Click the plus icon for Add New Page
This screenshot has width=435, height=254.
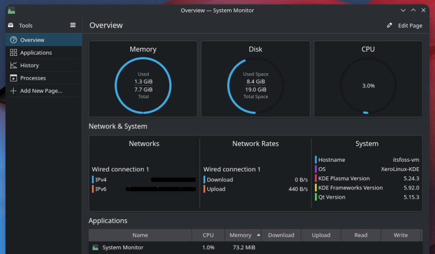tap(14, 91)
